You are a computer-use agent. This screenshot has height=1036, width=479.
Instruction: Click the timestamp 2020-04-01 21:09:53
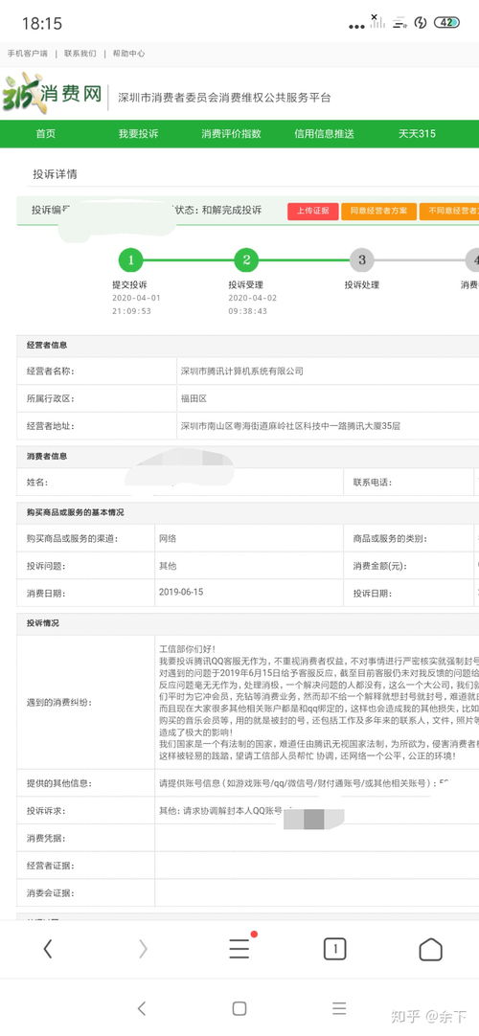pos(136,304)
